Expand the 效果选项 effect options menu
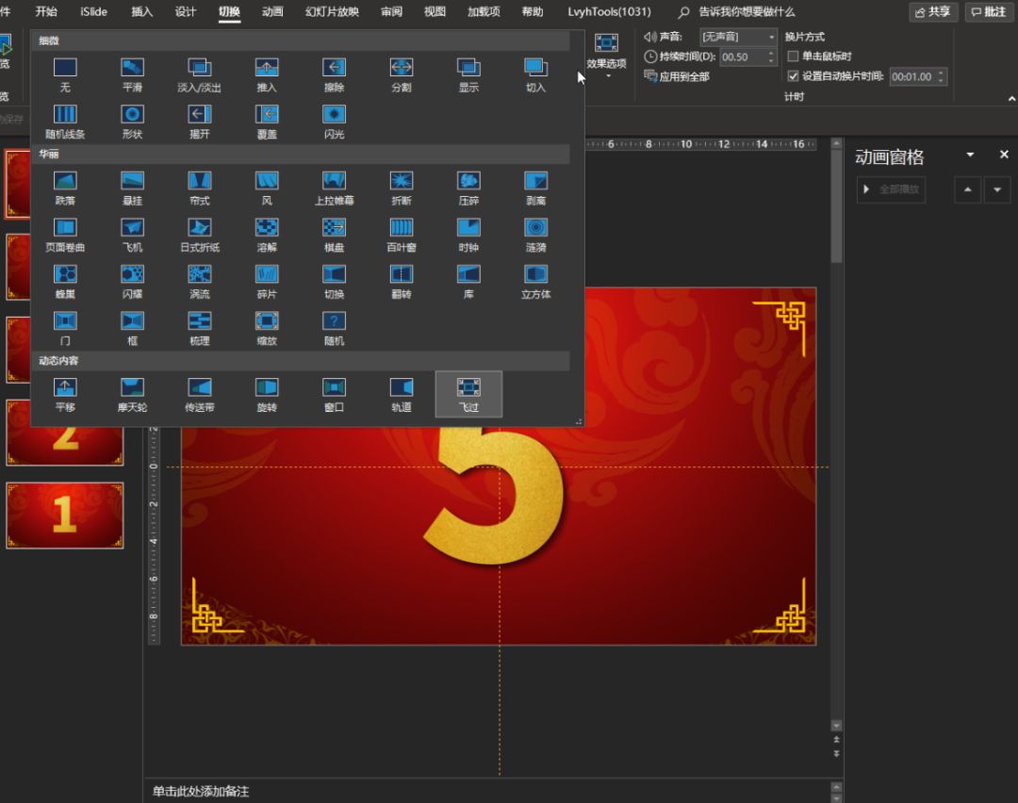 (x=606, y=56)
